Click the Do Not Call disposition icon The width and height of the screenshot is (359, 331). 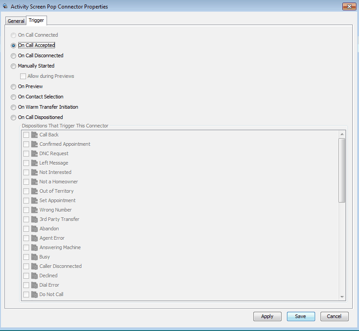[x=34, y=294]
